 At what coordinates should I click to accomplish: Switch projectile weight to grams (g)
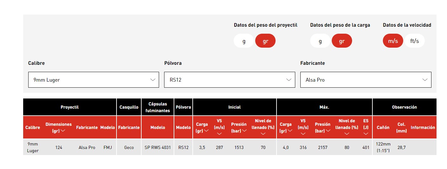point(244,41)
